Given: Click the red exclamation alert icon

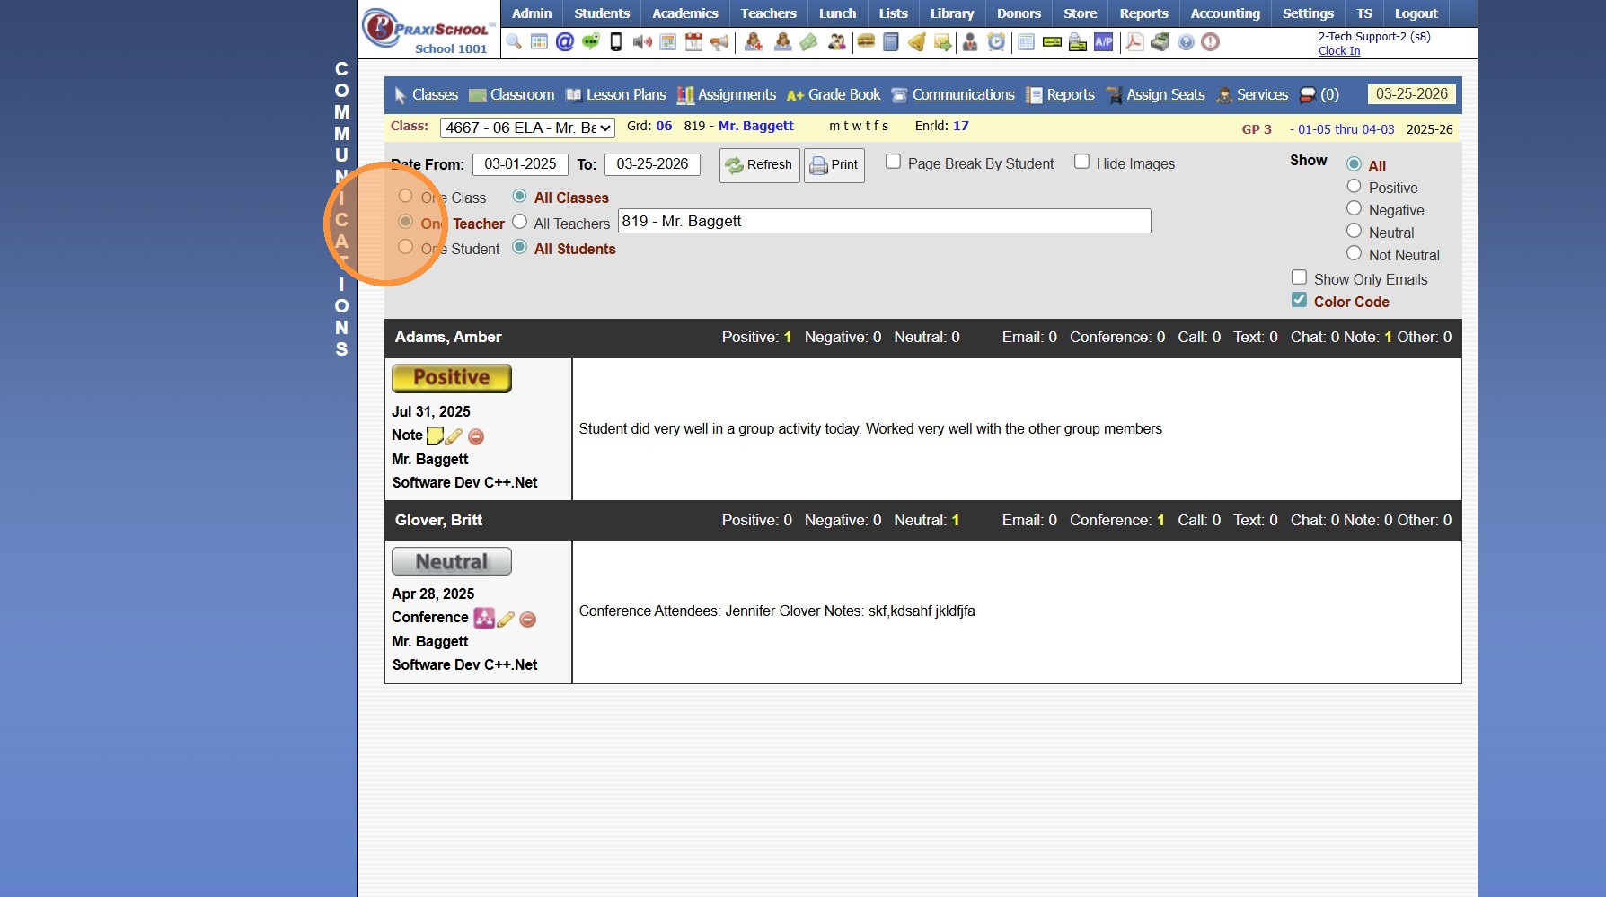Looking at the screenshot, I should (1211, 42).
